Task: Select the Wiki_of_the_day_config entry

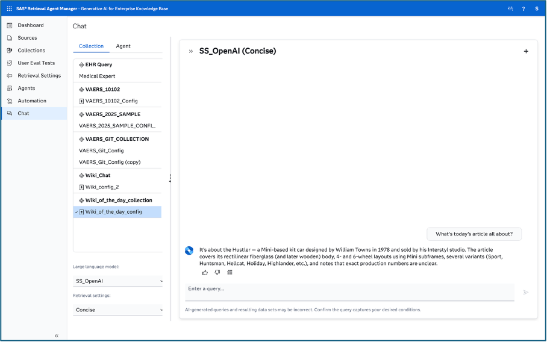Action: [117, 212]
